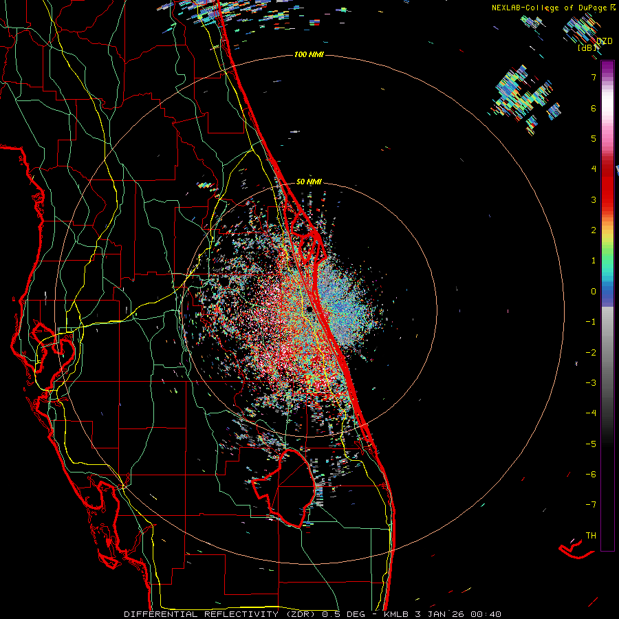Click the value -1 on the color scale
The width and height of the screenshot is (619, 619).
tap(591, 322)
